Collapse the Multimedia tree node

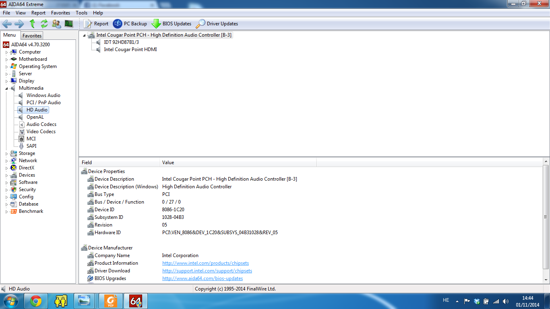(6, 88)
